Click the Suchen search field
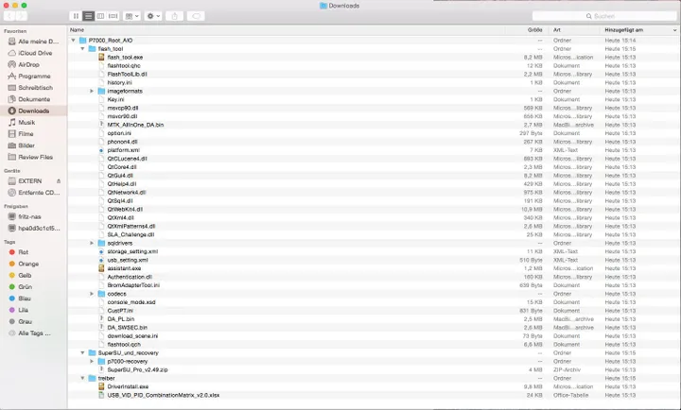This screenshot has width=681, height=410. (x=605, y=16)
